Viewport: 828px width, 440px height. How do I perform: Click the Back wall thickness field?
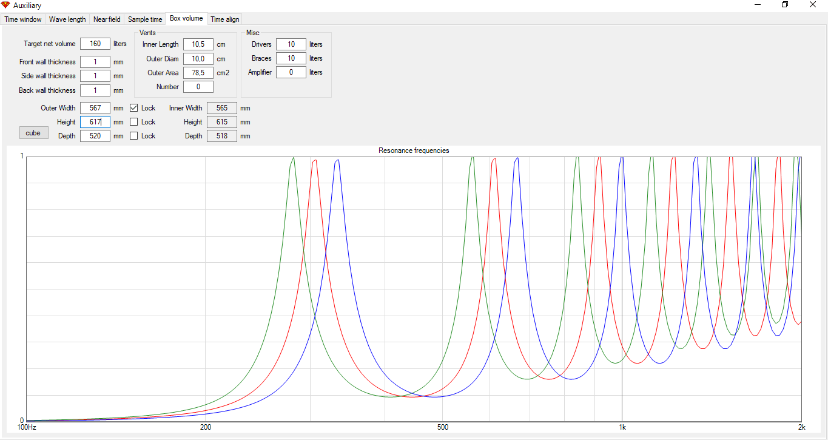(x=95, y=90)
